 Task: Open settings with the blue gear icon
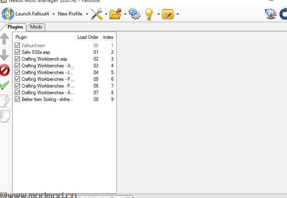(x=135, y=14)
